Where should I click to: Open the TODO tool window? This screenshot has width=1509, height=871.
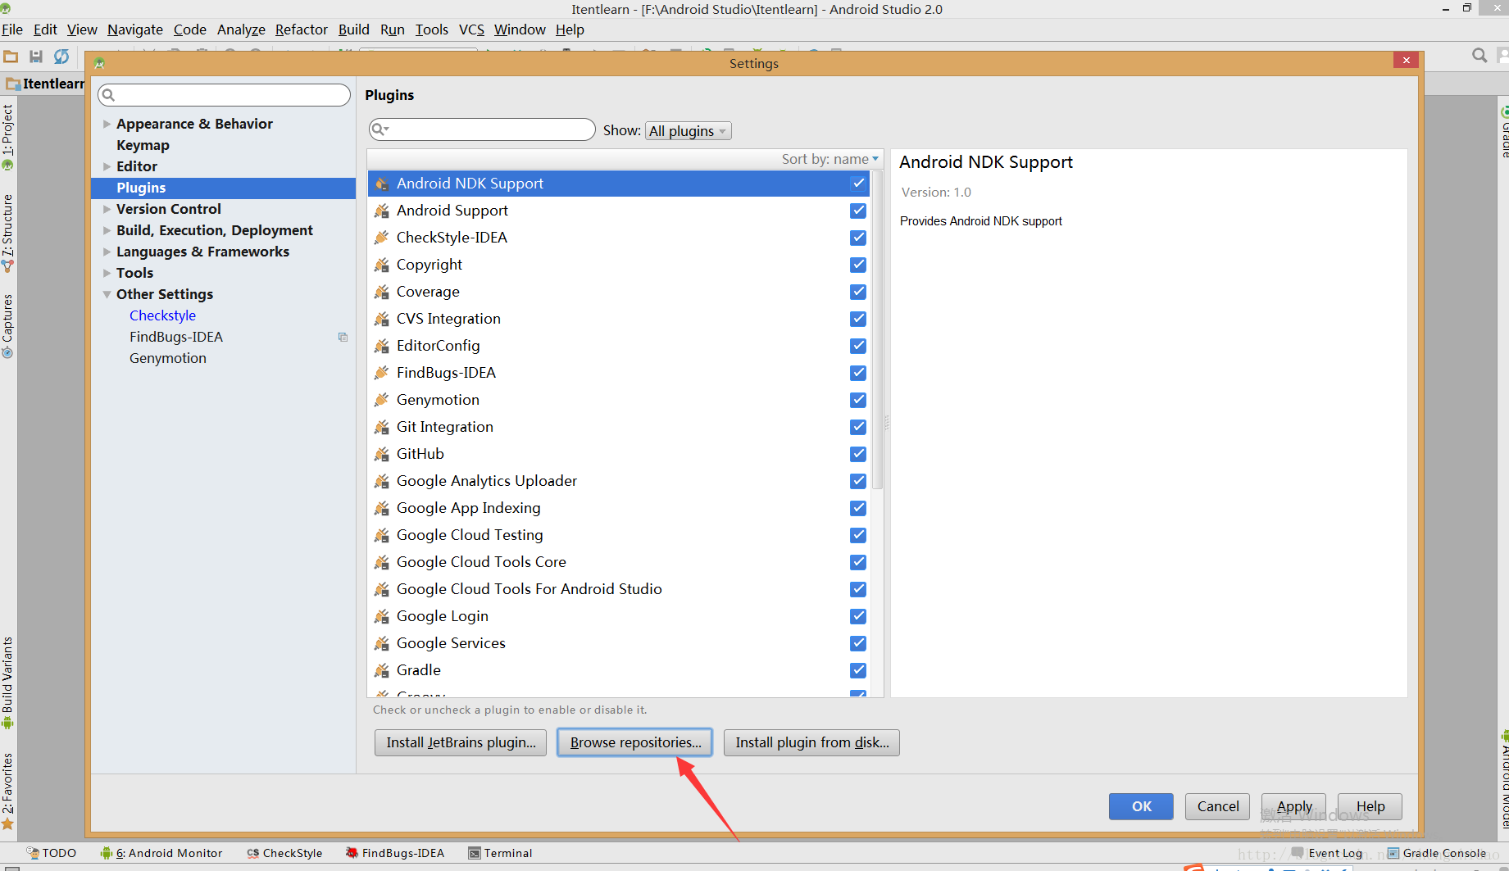(x=52, y=853)
